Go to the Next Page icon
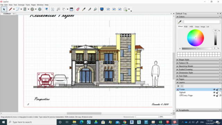Viewport: 222px width, 125px height. 120,9
